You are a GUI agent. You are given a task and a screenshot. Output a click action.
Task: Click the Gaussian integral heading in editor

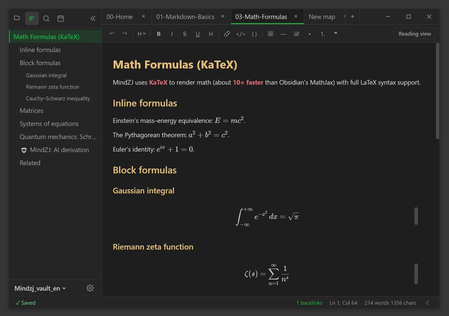pos(144,191)
